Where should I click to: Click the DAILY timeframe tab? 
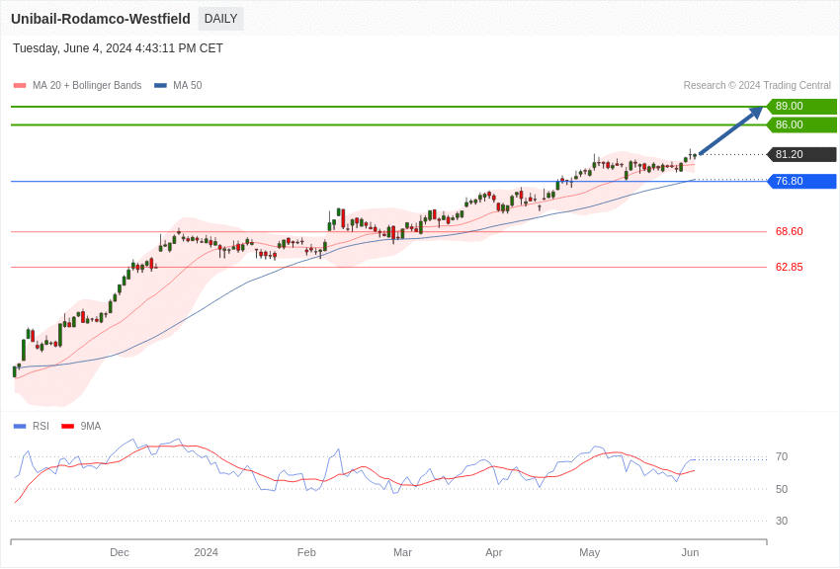pos(220,19)
